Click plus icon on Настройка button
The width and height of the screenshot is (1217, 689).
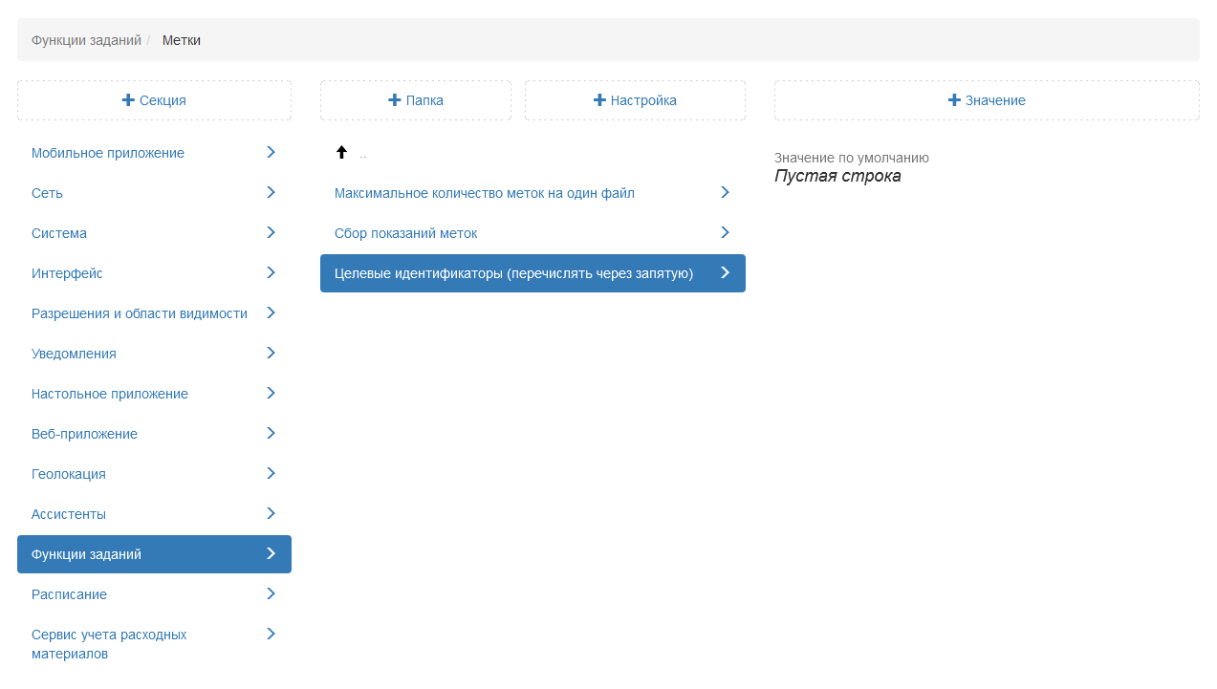click(x=599, y=100)
